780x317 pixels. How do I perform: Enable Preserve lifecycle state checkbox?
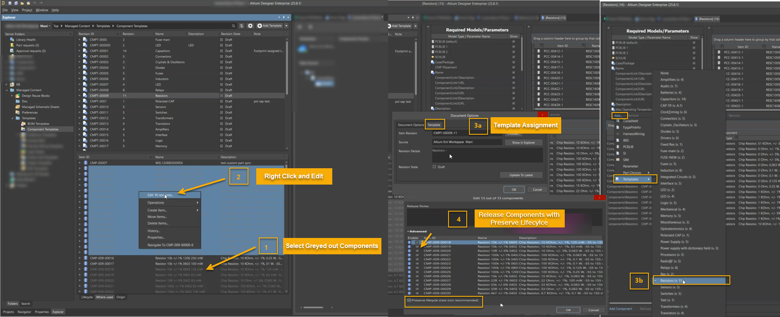409,300
